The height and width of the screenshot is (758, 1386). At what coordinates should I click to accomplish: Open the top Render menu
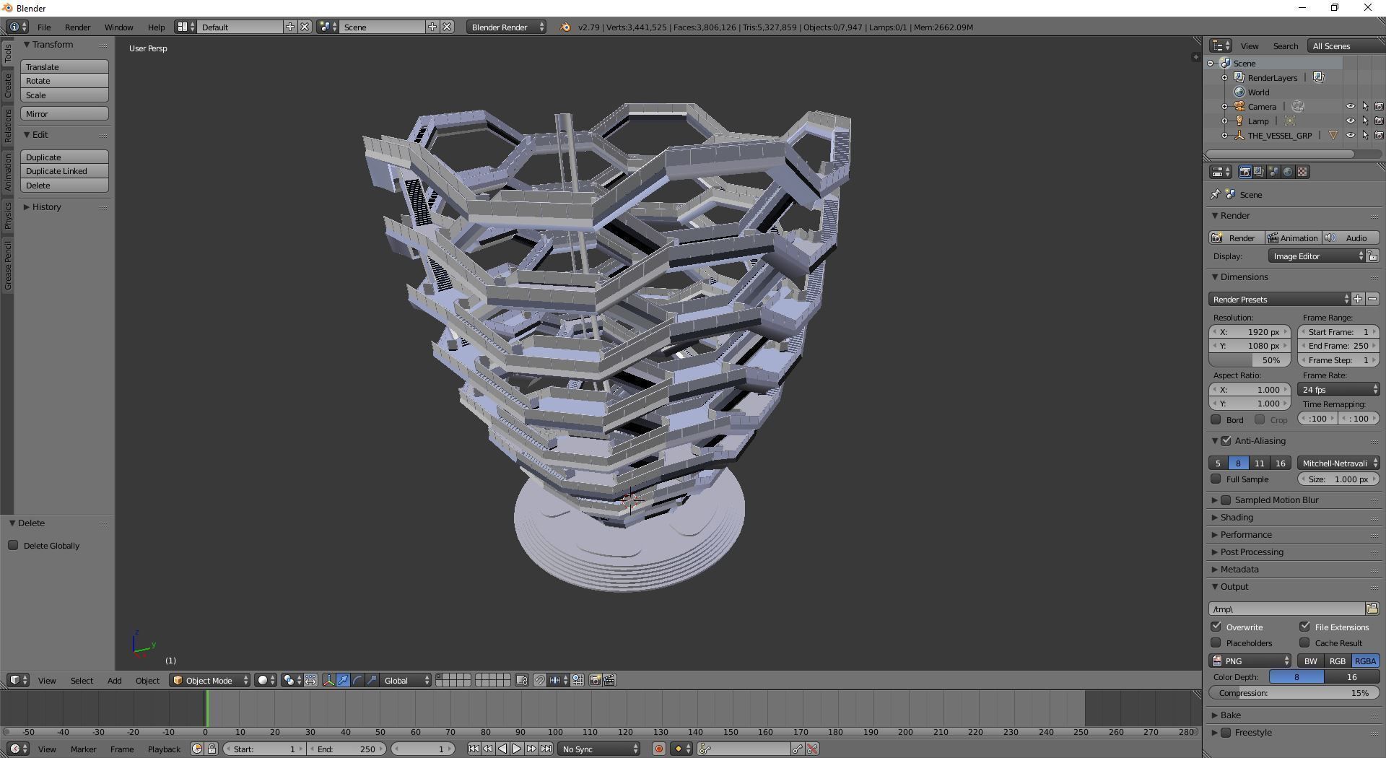pyautogui.click(x=77, y=27)
